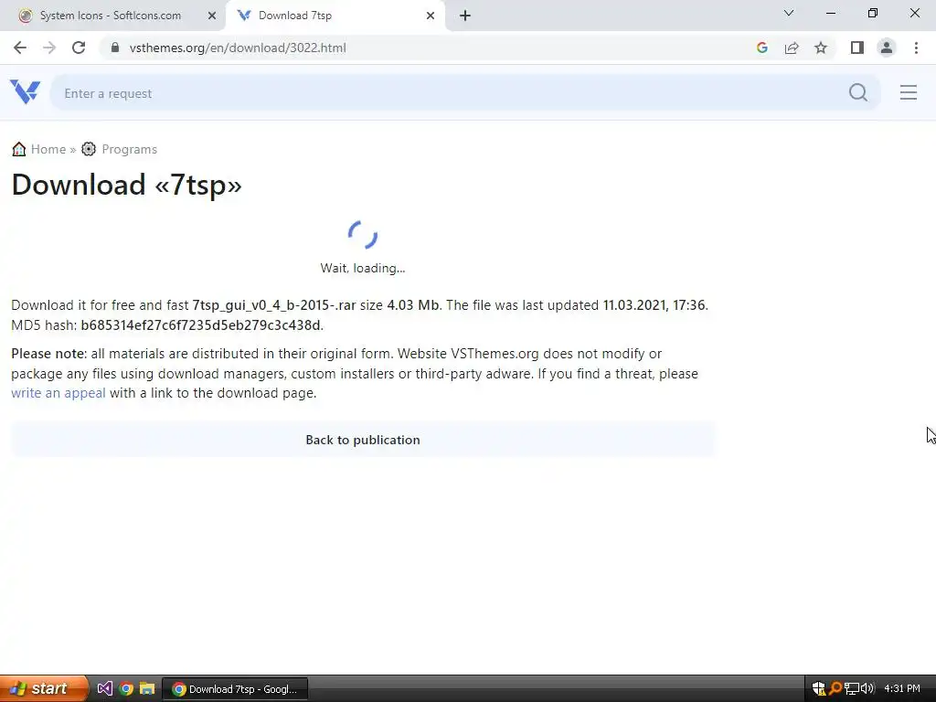Click the 4:31 PM clock
Viewport: 936px width, 702px height.
tap(902, 688)
